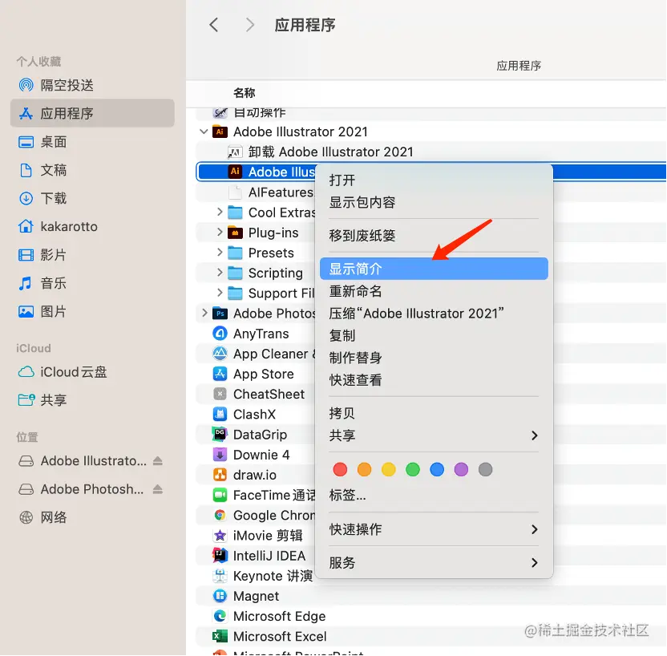Open the 共享 submenu arrow

535,435
